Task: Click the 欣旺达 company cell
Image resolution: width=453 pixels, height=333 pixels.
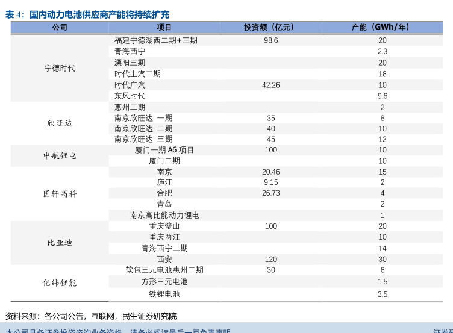Action: coord(60,123)
